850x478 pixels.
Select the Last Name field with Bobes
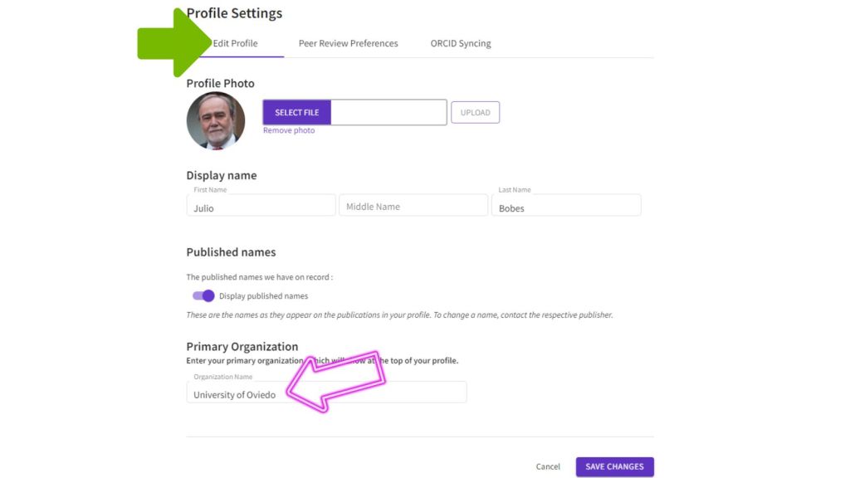pos(566,207)
